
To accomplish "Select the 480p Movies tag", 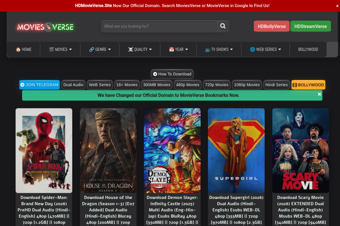I will click(188, 85).
